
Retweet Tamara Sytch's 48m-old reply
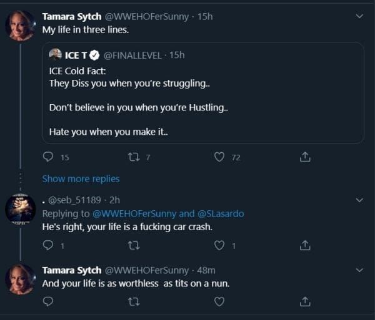pyautogui.click(x=134, y=302)
